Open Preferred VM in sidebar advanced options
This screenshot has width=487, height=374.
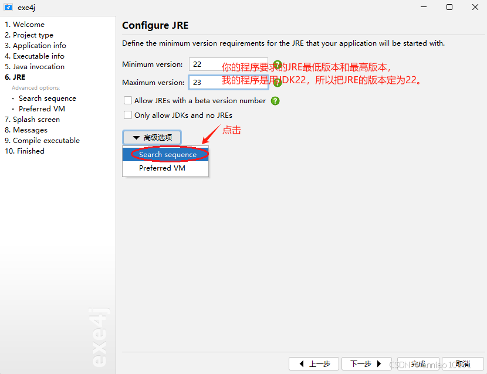click(42, 108)
